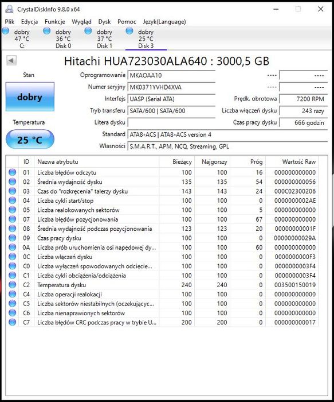Select the Liczba błędów odczytu row

click(162, 172)
